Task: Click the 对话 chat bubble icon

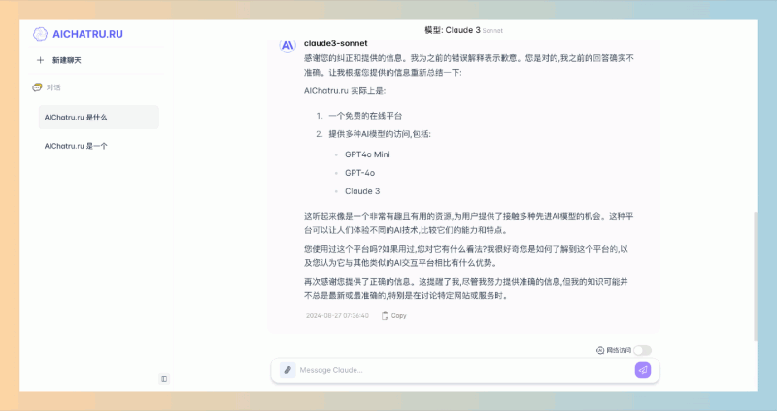Action: (x=37, y=87)
